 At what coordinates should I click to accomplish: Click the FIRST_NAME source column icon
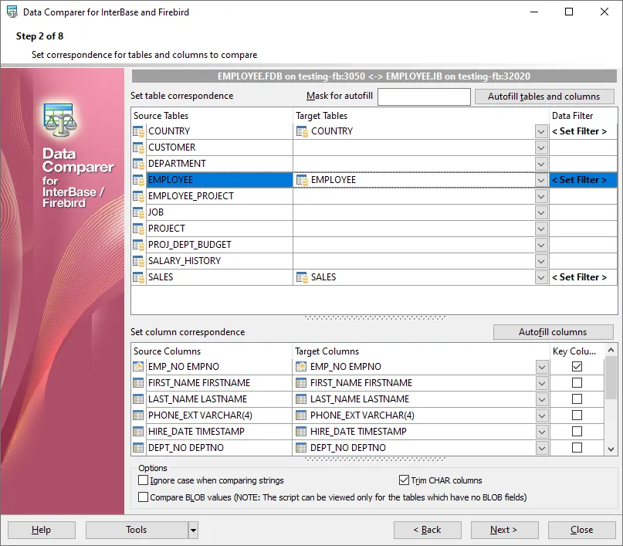pos(138,383)
